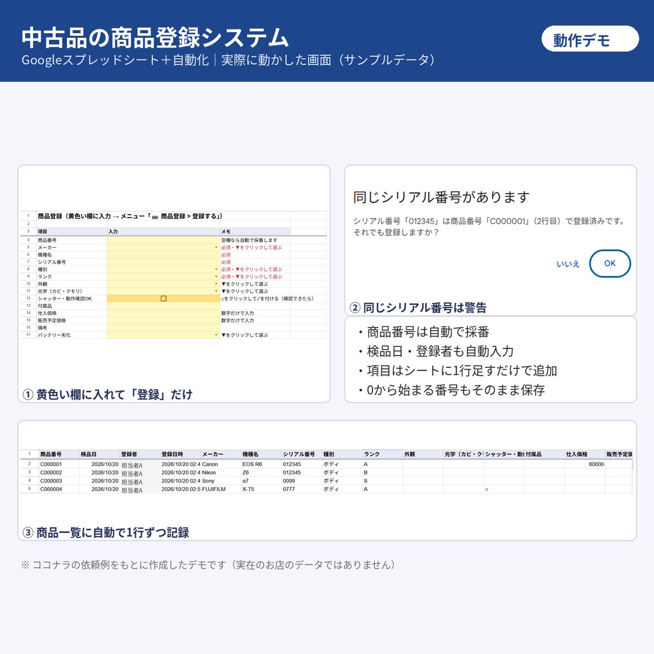Screen dimensions: 654x654
Task: Open the 光学(カビ・クモリ) dropdown arrow
Action: [217, 291]
